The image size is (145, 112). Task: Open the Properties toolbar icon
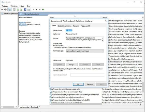coord(14,9)
